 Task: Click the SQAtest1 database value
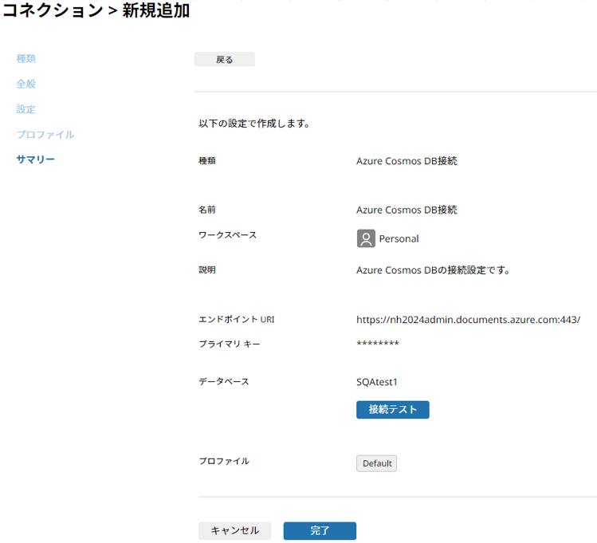[376, 382]
